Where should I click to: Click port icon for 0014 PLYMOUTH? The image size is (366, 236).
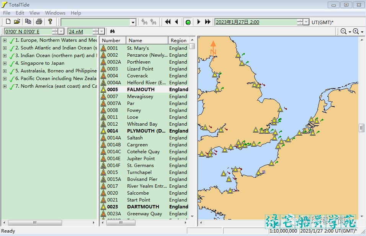103,131
